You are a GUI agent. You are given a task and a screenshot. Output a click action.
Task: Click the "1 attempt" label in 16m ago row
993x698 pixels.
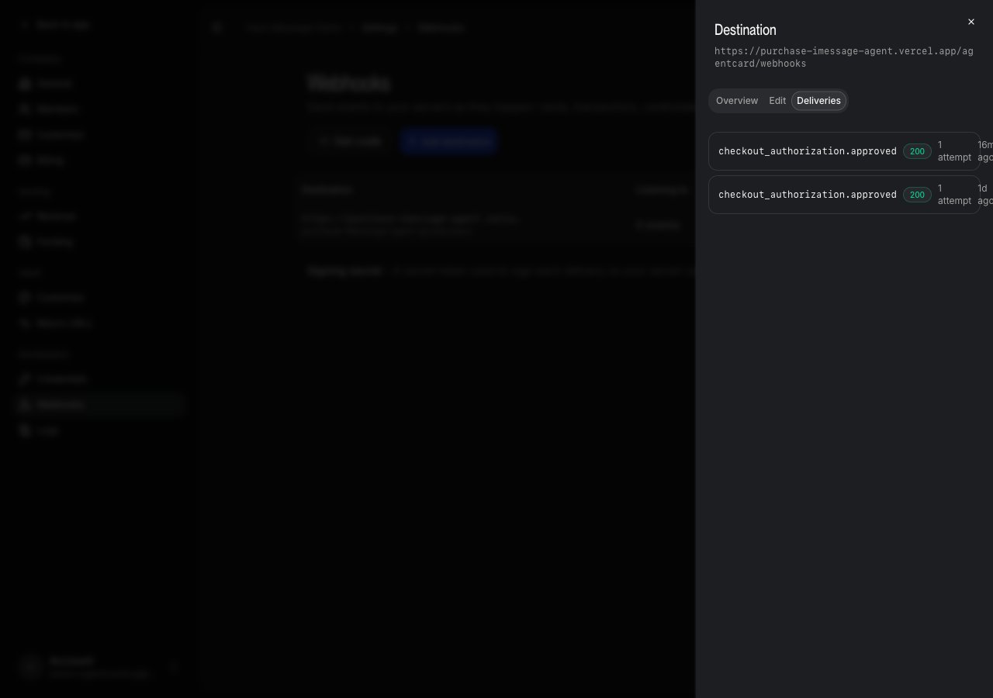954,151
